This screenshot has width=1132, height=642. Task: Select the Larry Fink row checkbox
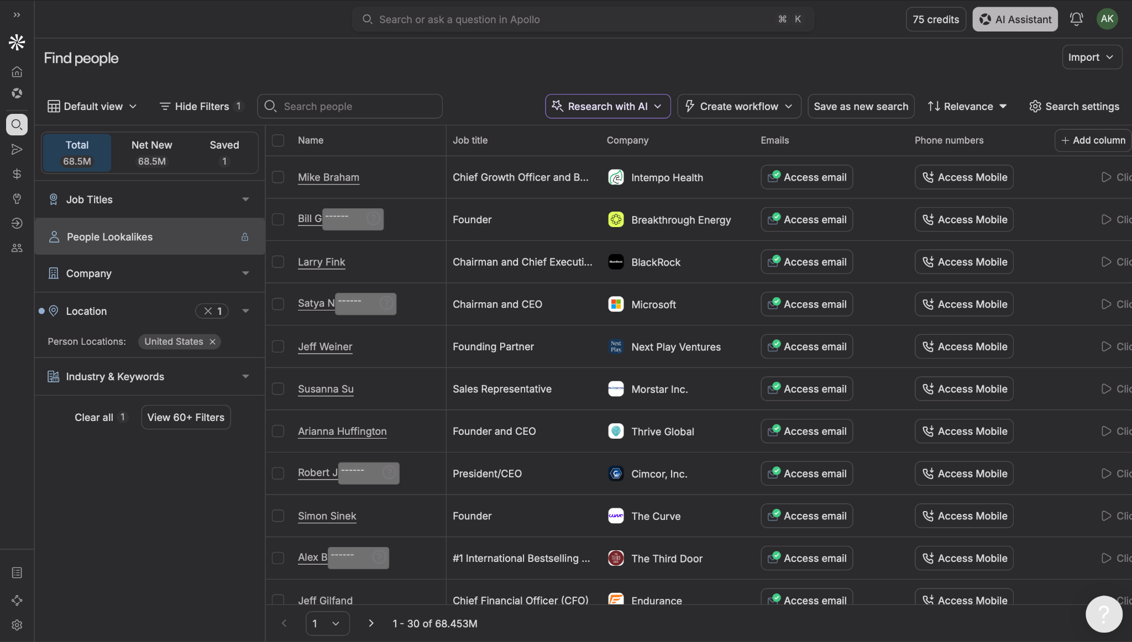tap(278, 261)
